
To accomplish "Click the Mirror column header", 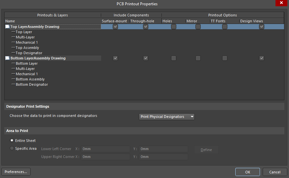I will pos(198,21).
